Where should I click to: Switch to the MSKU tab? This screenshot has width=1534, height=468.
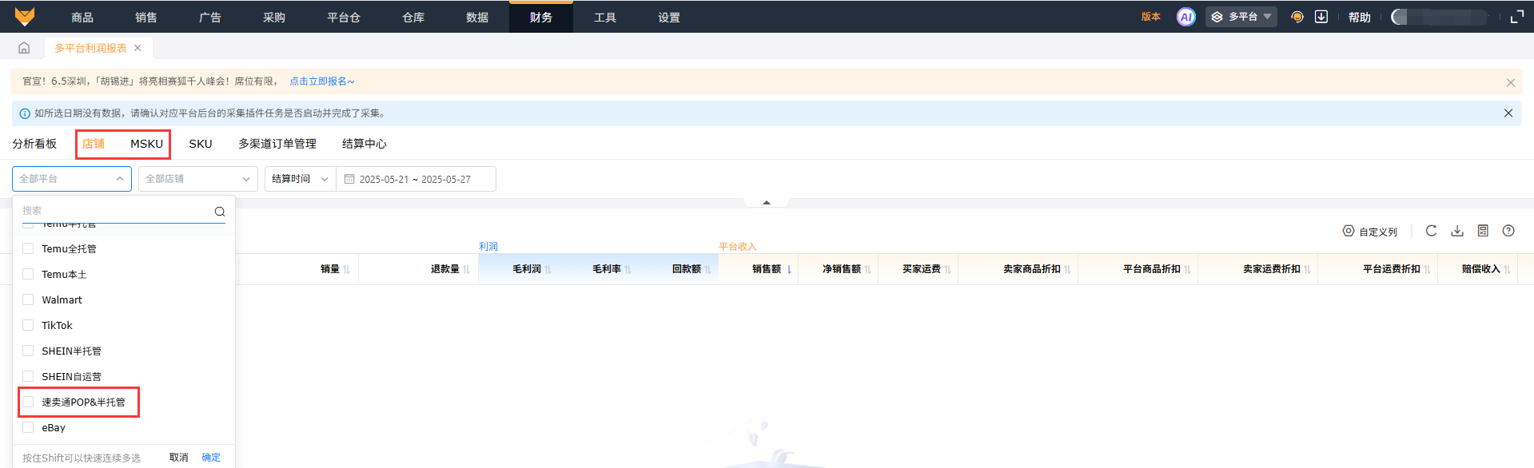click(x=146, y=144)
